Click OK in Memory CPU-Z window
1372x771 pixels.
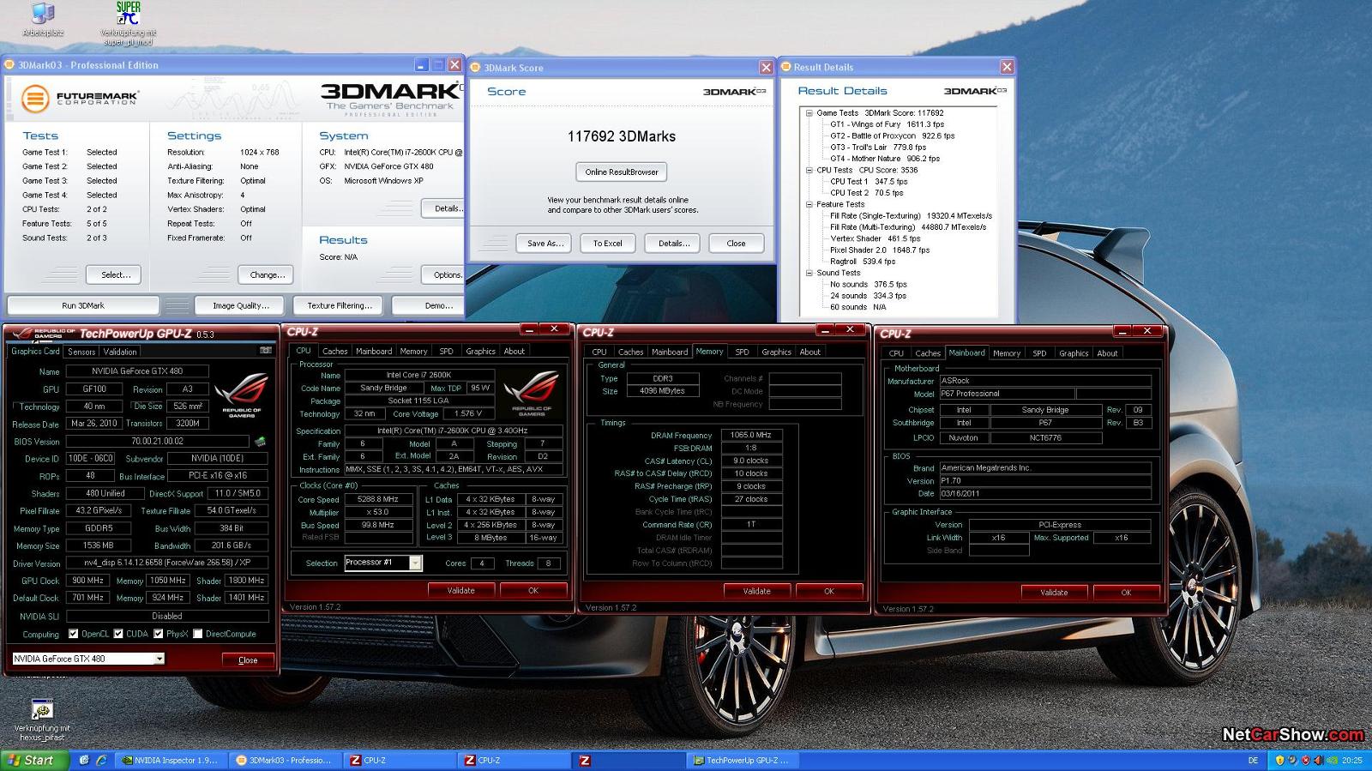pyautogui.click(x=828, y=591)
